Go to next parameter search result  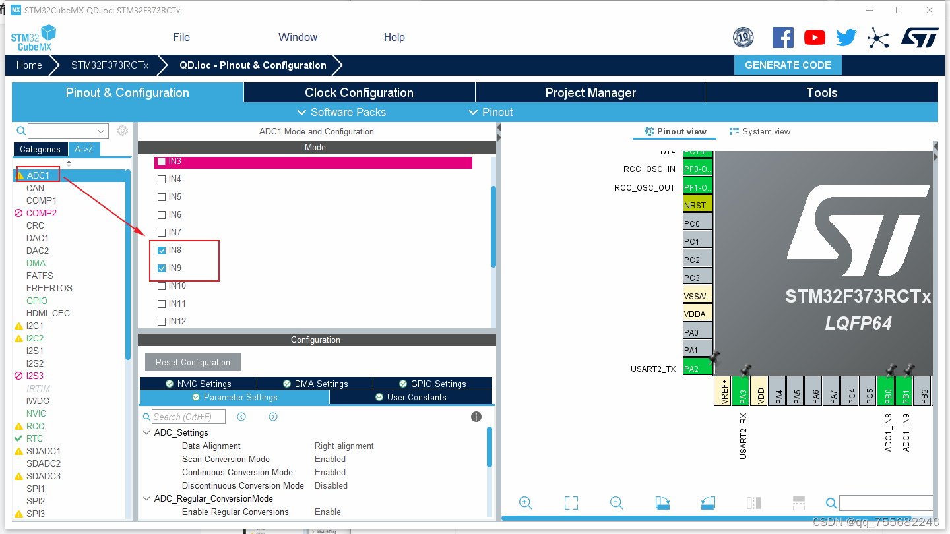(x=273, y=417)
